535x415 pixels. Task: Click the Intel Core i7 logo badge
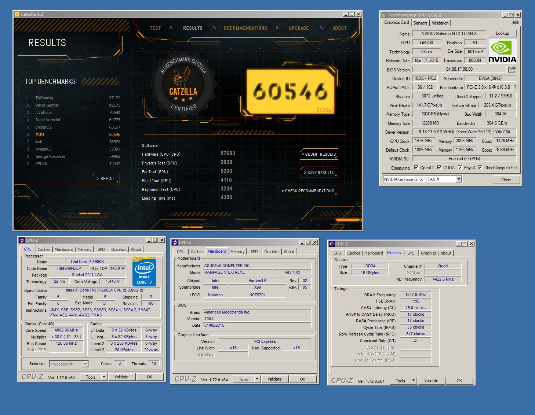click(144, 271)
